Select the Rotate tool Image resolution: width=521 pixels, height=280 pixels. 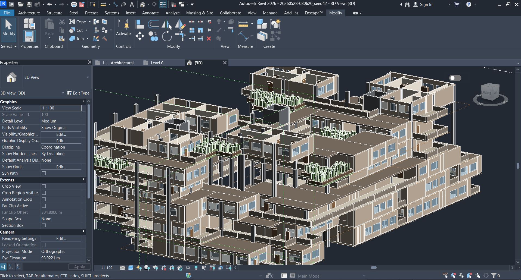[x=167, y=36]
